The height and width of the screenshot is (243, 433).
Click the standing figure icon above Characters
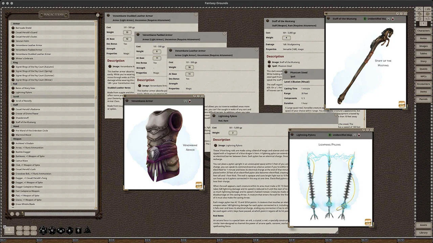click(x=423, y=24)
